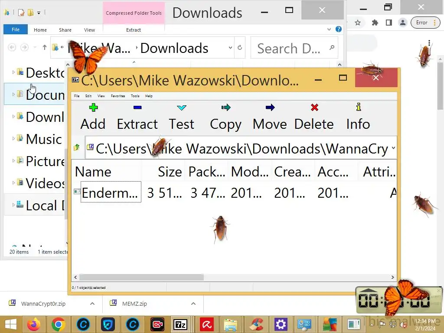Open the 7-Zip path dropdown arrow
The width and height of the screenshot is (444, 333).
(393, 148)
